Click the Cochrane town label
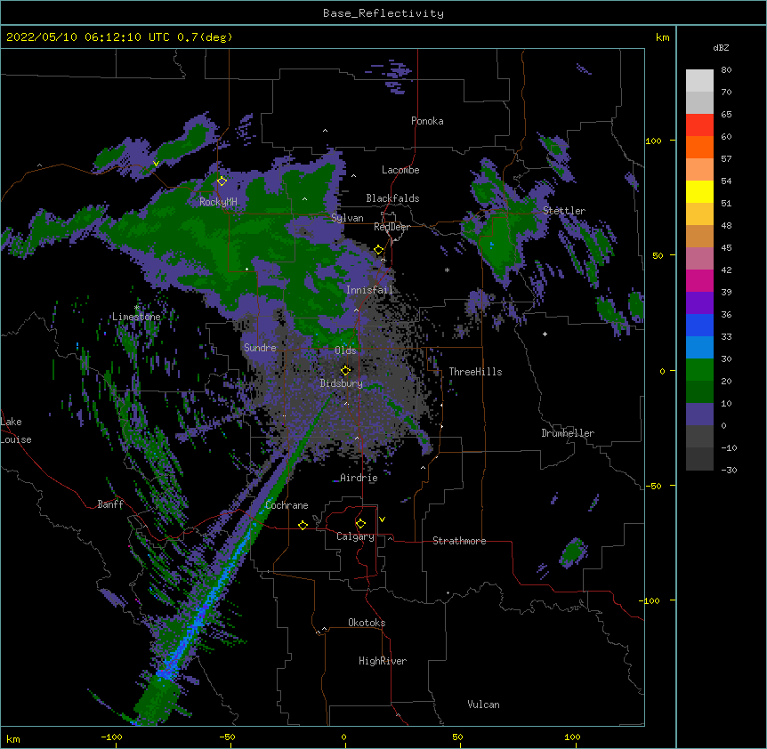The image size is (767, 749). [287, 505]
